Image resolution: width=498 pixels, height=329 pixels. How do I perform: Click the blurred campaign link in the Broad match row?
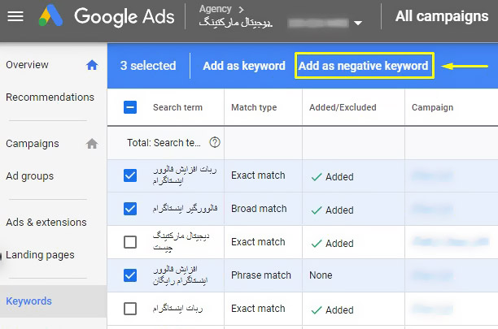[432, 210]
